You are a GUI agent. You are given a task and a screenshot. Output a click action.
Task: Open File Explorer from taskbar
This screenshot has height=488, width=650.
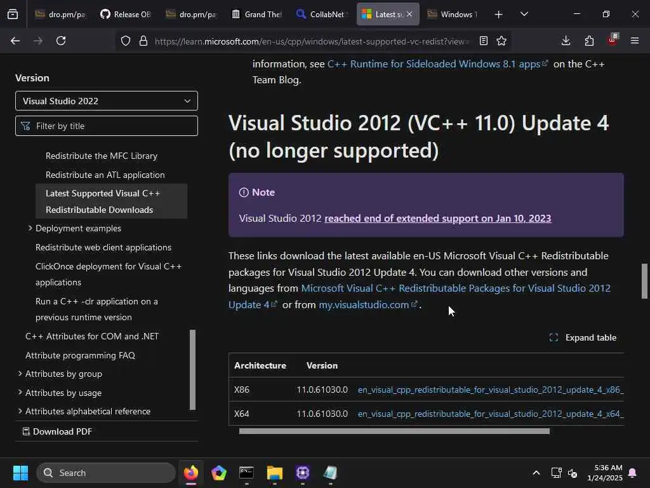(x=274, y=473)
